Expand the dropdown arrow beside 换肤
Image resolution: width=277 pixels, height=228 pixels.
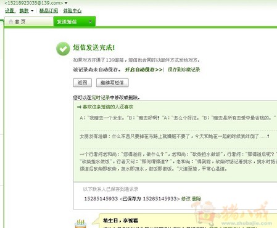[x=32, y=10]
